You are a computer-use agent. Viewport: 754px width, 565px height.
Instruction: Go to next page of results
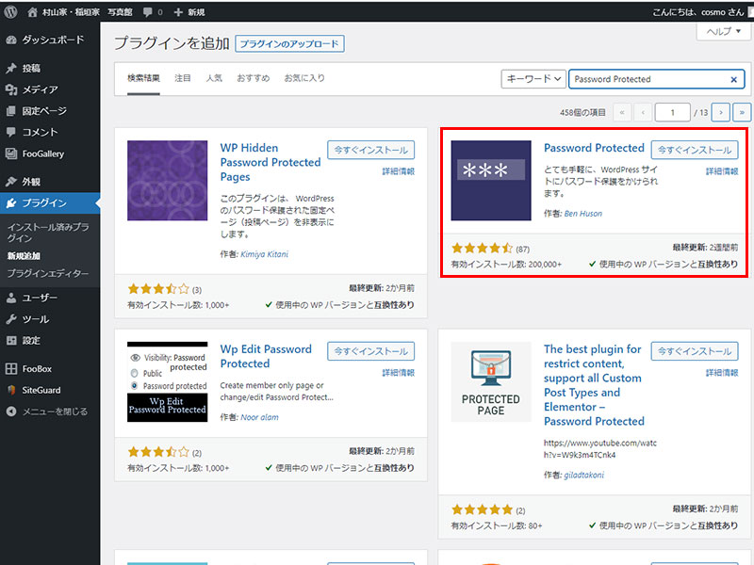click(x=721, y=112)
